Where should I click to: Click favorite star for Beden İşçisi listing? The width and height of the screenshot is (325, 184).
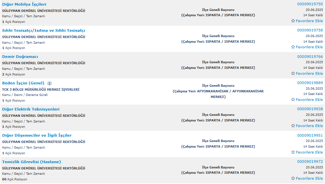[x=293, y=100]
